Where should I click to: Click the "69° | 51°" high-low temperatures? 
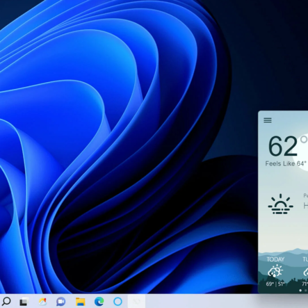pyautogui.click(x=275, y=284)
